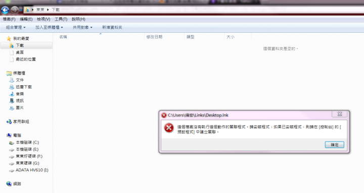Viewport: 364px width, 193px height.
Task: Open the recent locations dropdown arrow
Action: (21, 10)
